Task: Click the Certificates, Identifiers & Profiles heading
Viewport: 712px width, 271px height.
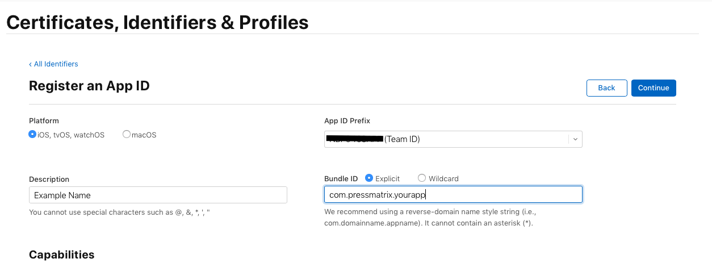Action: tap(157, 22)
